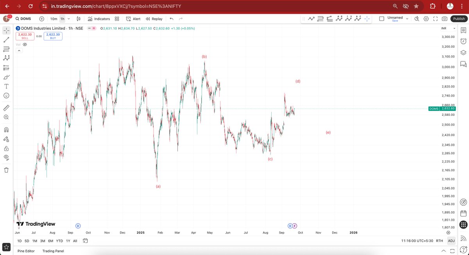Image resolution: width=469 pixels, height=255 pixels.
Task: Toggle magnet mode for drawings
Action: pyautogui.click(x=6, y=129)
